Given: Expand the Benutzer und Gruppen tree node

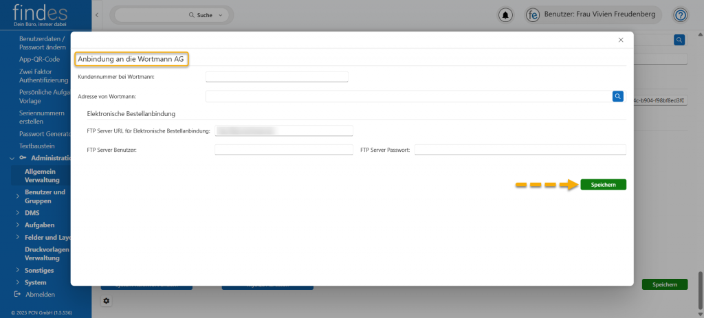Looking at the screenshot, I should [17, 196].
